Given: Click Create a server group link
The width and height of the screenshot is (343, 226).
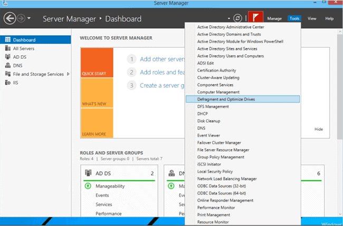Looking at the screenshot, I should (x=162, y=86).
